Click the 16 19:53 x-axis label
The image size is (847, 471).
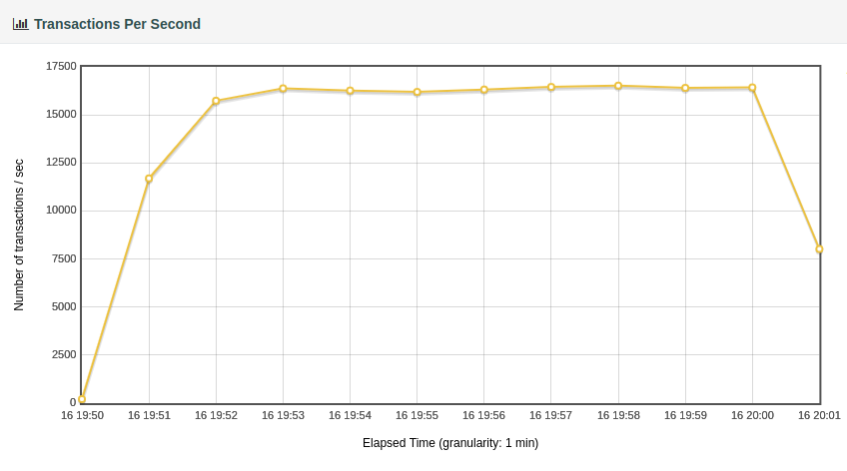click(283, 415)
